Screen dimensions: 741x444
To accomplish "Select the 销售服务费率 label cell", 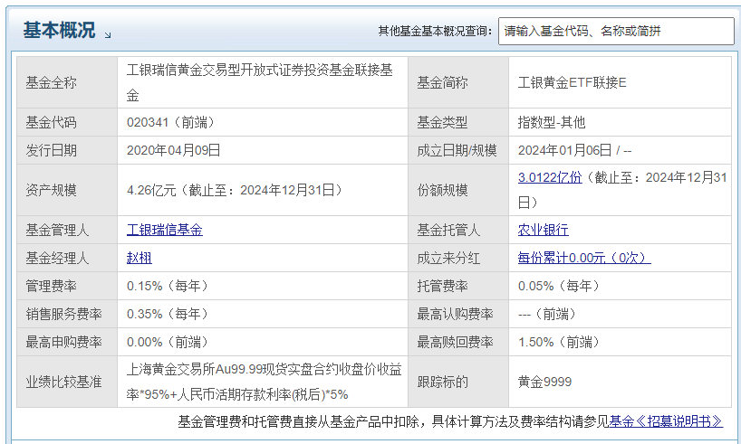I will tap(67, 314).
